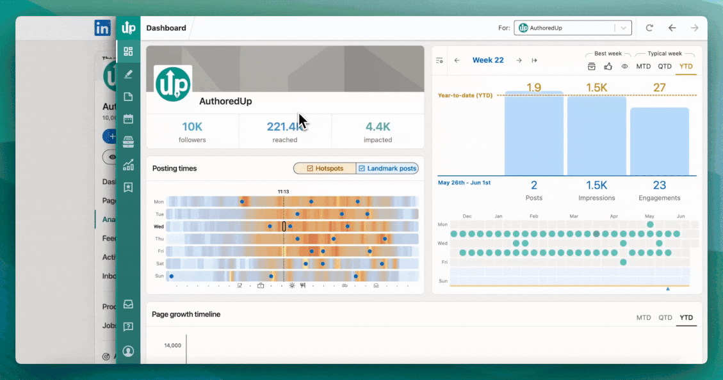Viewport: 723px width, 380px height.
Task: Open the saved bookmark-star icon in sidebar
Action: coord(128,187)
